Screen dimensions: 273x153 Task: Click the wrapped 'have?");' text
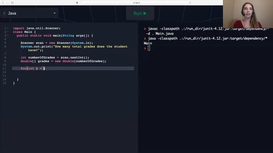(36, 50)
